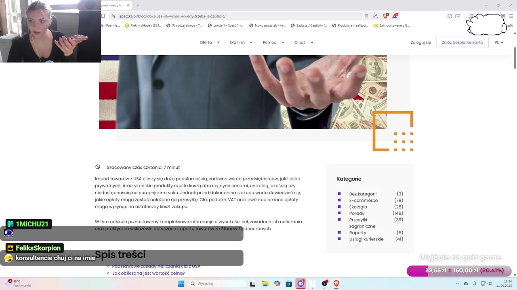The height and width of the screenshot is (290, 517).
Task: Click the 'Kategorie' sidebar heading
Action: [349, 179]
